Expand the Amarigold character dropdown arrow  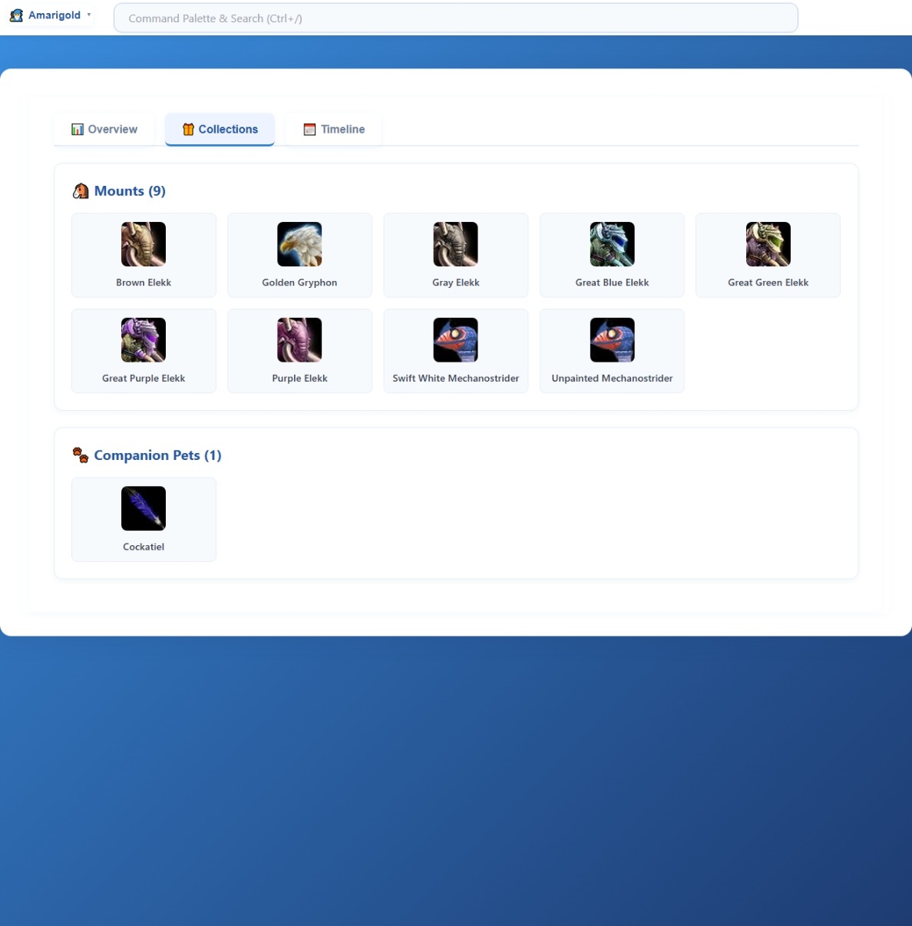(89, 15)
